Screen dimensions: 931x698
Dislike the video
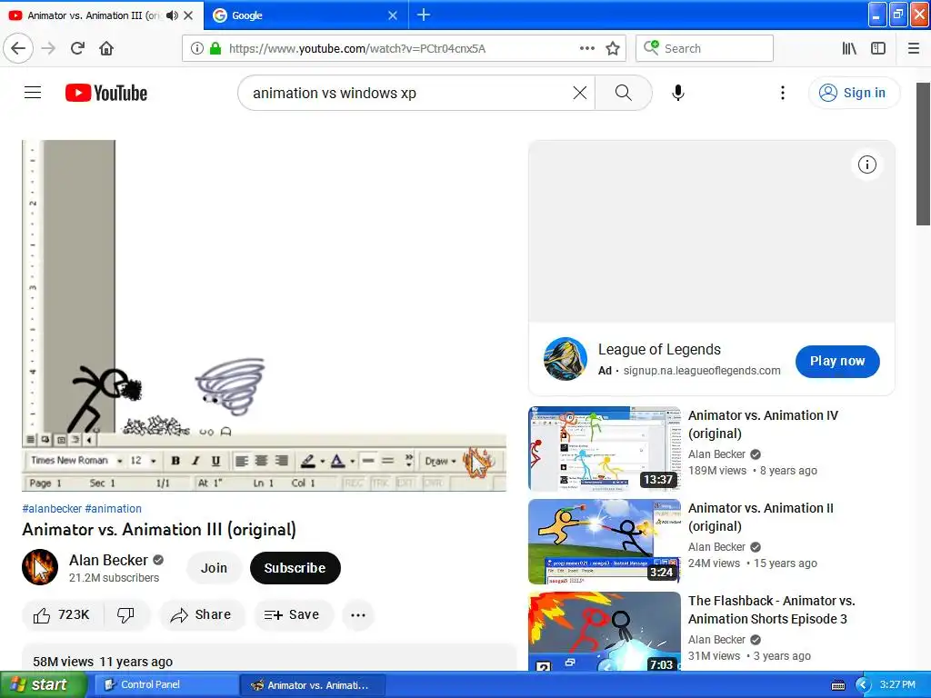[125, 615]
